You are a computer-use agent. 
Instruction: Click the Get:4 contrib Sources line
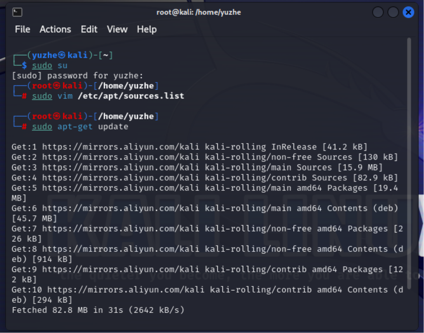[205, 177]
